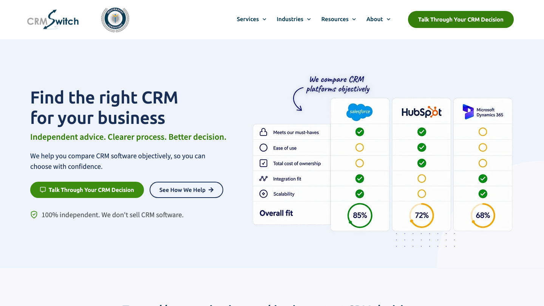Click Dynamics 365 green check for Scalability

pyautogui.click(x=483, y=193)
